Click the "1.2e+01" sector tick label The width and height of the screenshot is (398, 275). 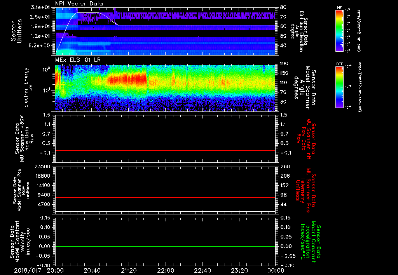click(40, 36)
